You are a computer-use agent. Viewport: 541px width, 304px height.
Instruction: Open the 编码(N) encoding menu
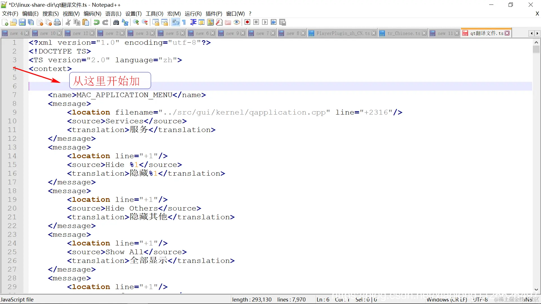click(92, 14)
